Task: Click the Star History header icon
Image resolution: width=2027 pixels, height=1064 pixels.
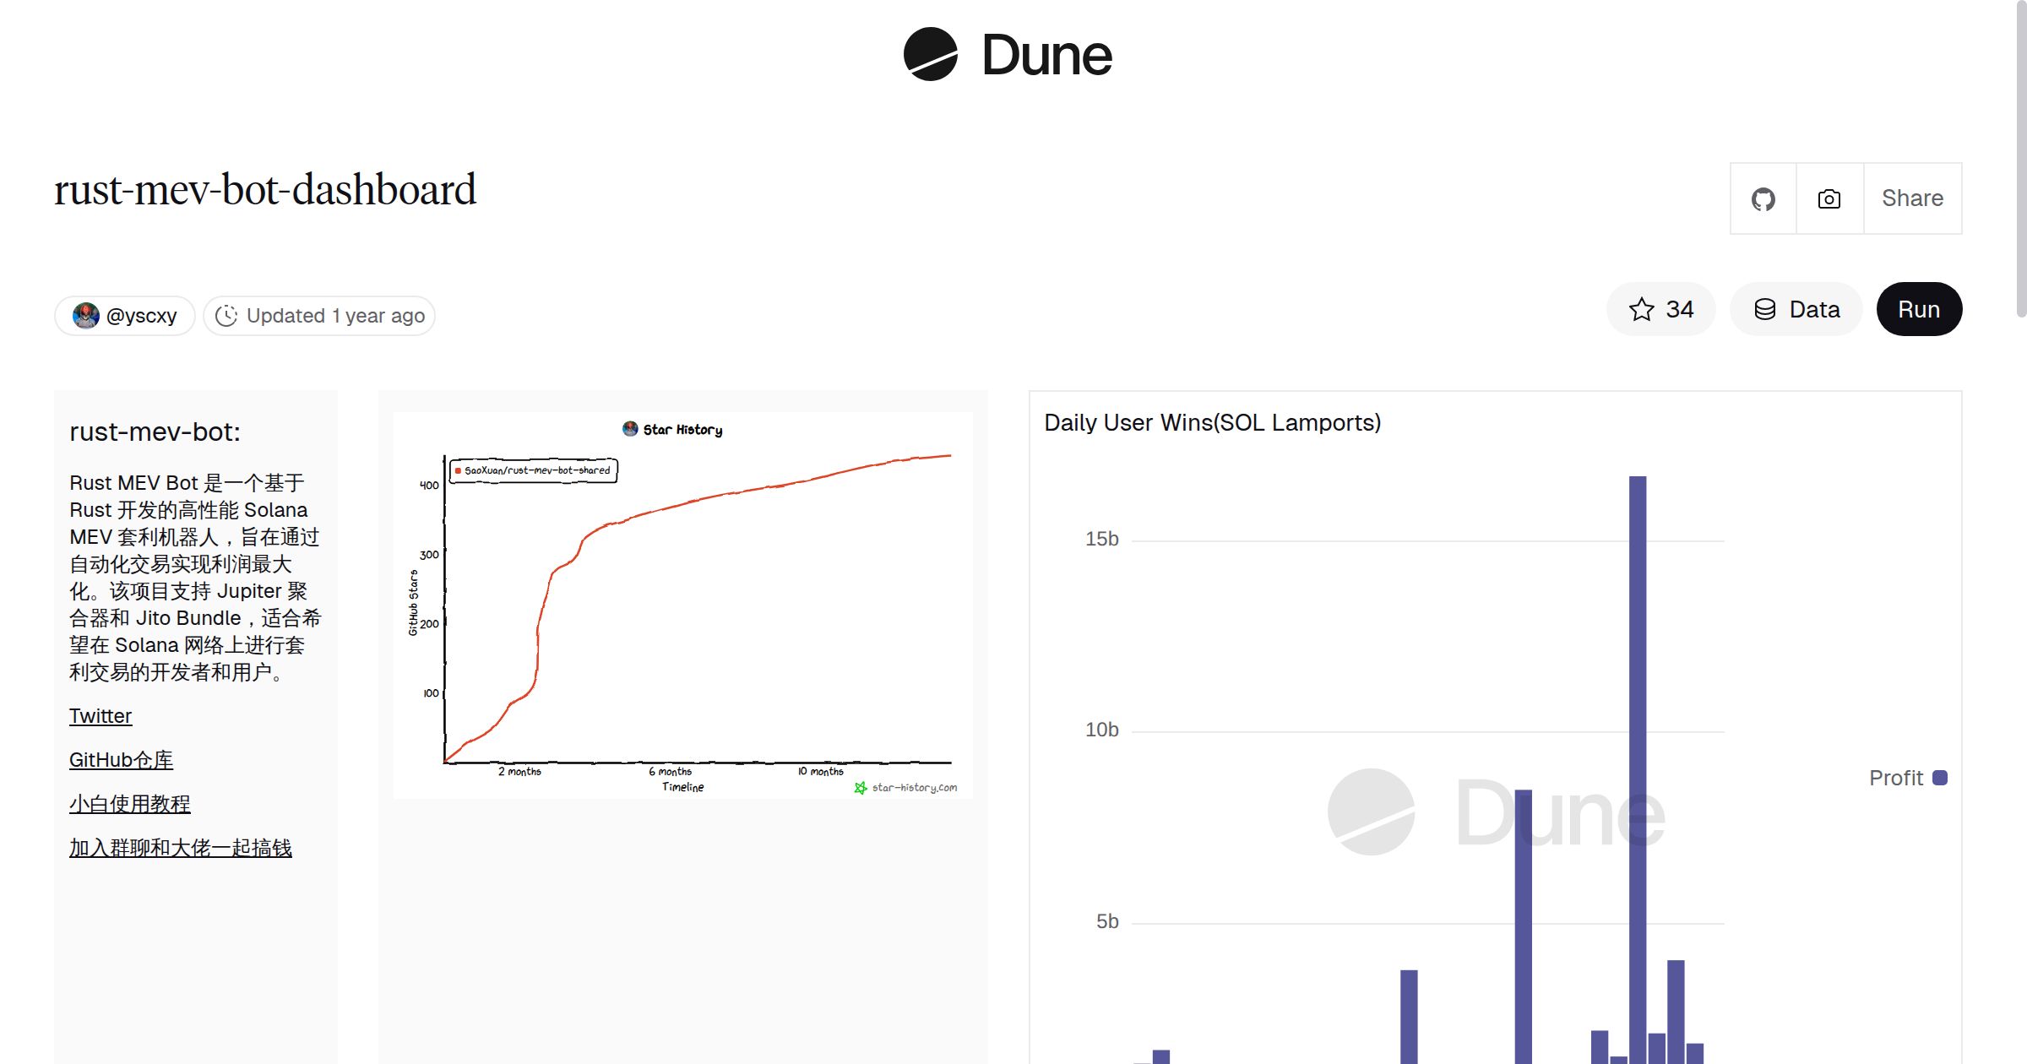Action: click(x=628, y=428)
